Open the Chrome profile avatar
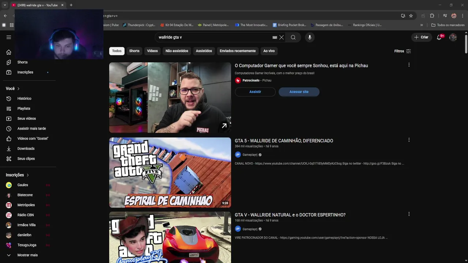Viewport: 468px width, 263px height. tap(454, 16)
